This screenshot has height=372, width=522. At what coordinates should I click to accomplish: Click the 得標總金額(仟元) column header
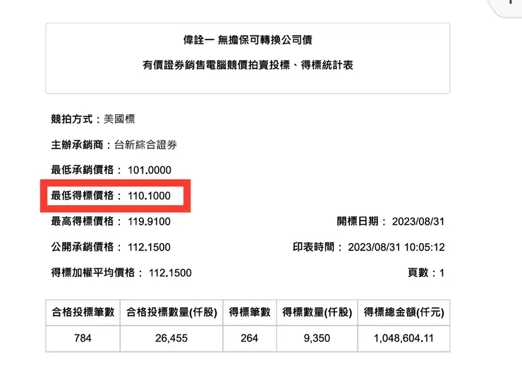[403, 312]
